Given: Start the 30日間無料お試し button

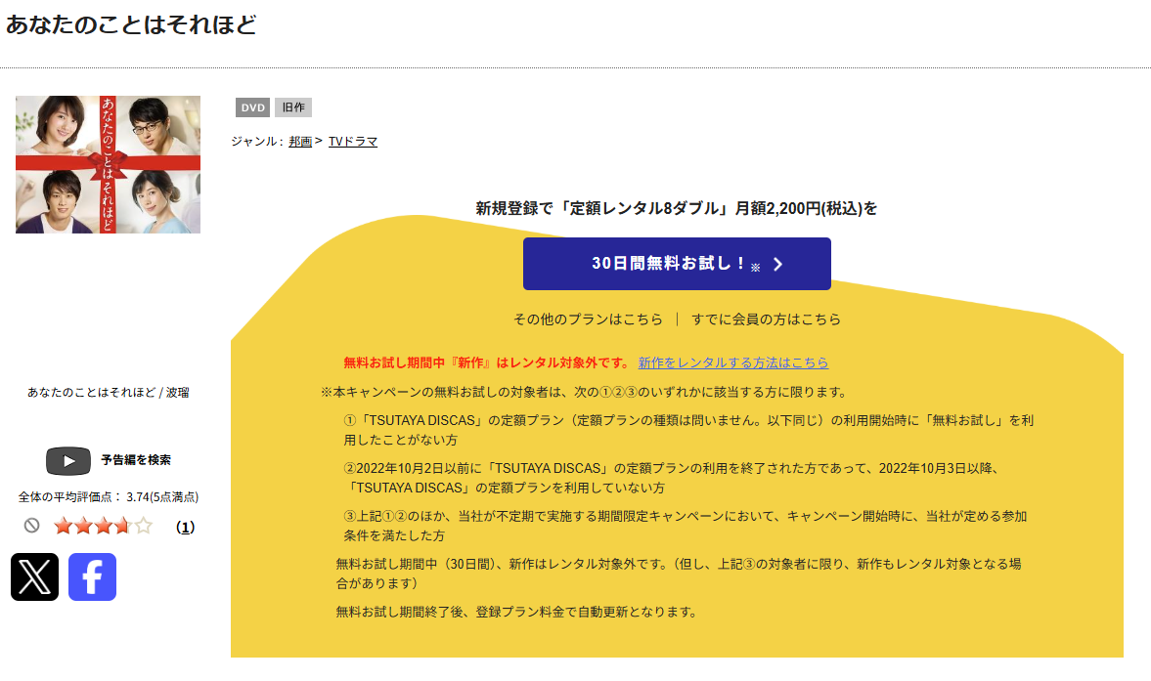Looking at the screenshot, I should click(677, 264).
